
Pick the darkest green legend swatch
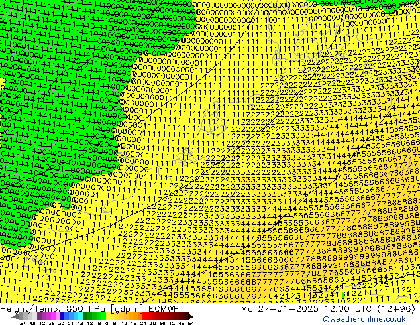pyautogui.click(x=85, y=316)
